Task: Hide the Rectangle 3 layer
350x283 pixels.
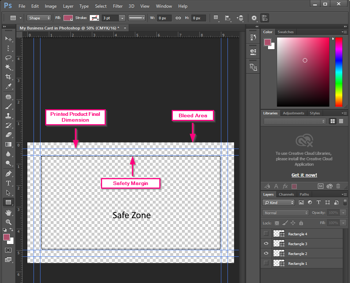Action: click(266, 243)
